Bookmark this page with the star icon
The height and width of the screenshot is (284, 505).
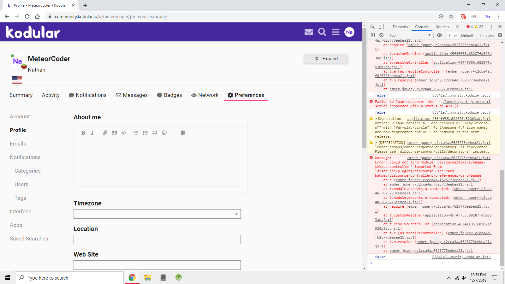pyautogui.click(x=451, y=16)
